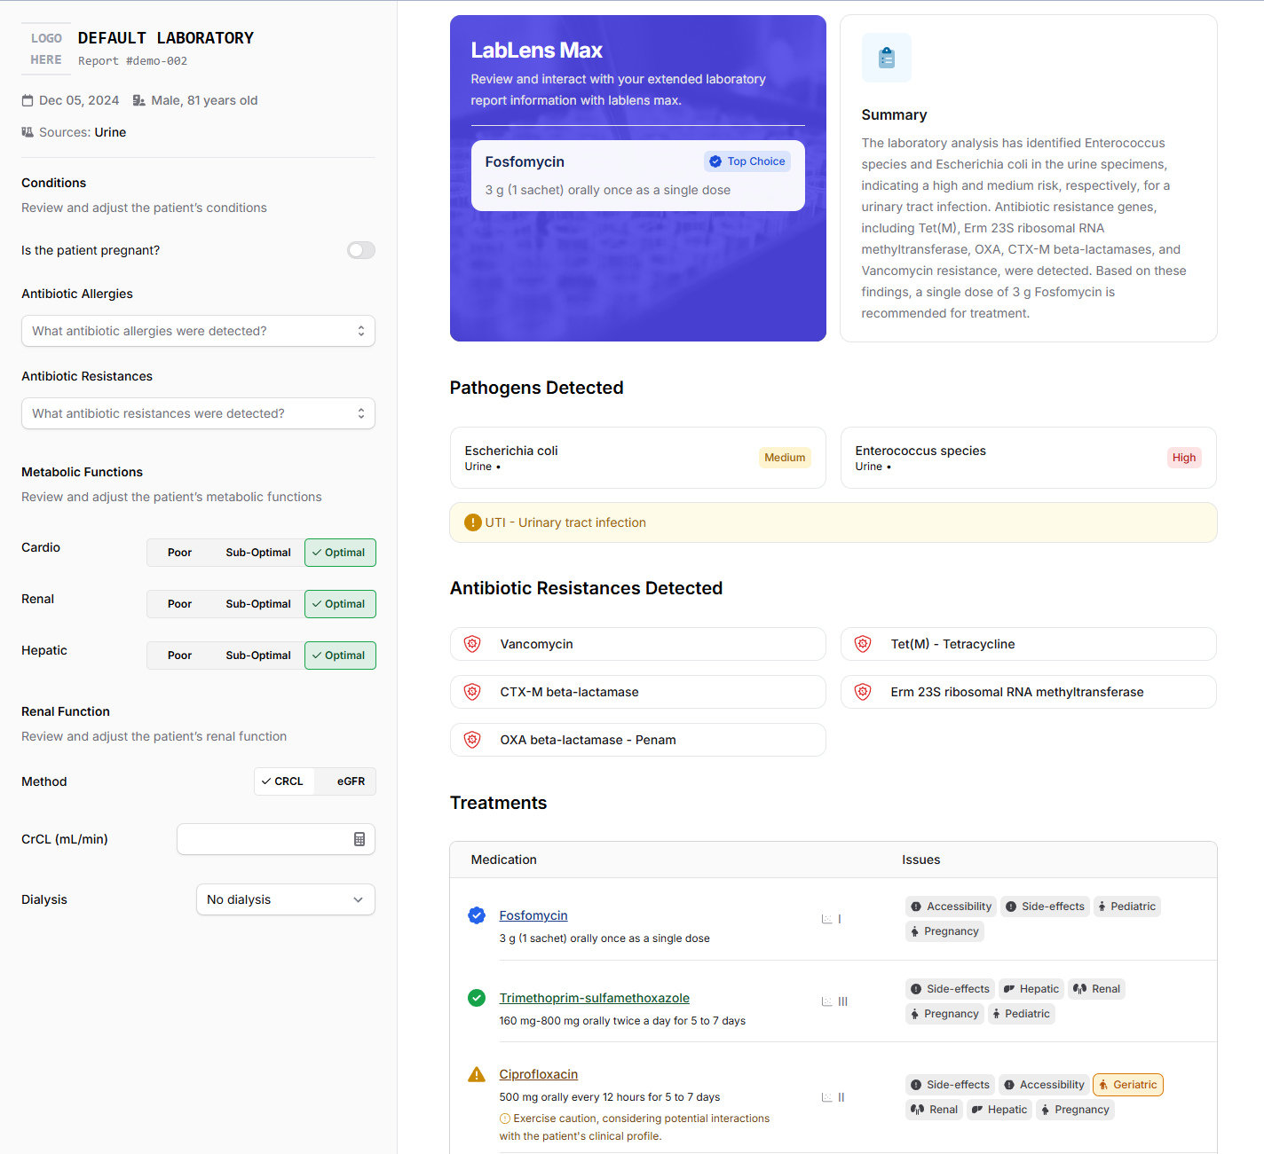Click the green check icon beside Trimethoprim-sulfamethoxazole
The image size is (1264, 1154).
click(477, 998)
